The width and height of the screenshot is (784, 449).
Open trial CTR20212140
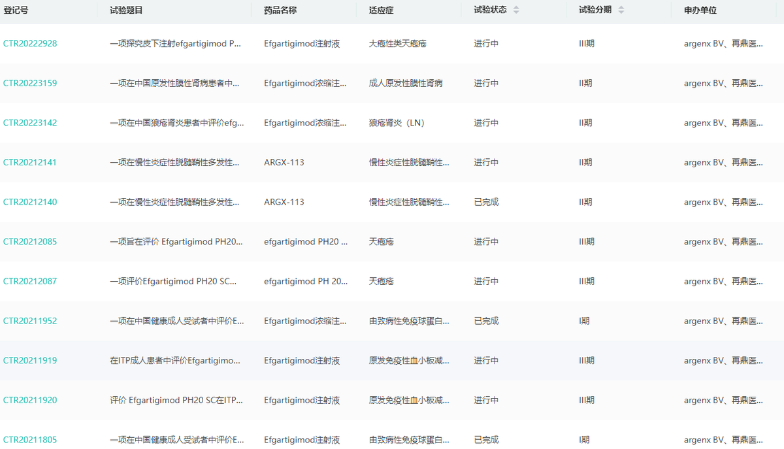tap(30, 202)
